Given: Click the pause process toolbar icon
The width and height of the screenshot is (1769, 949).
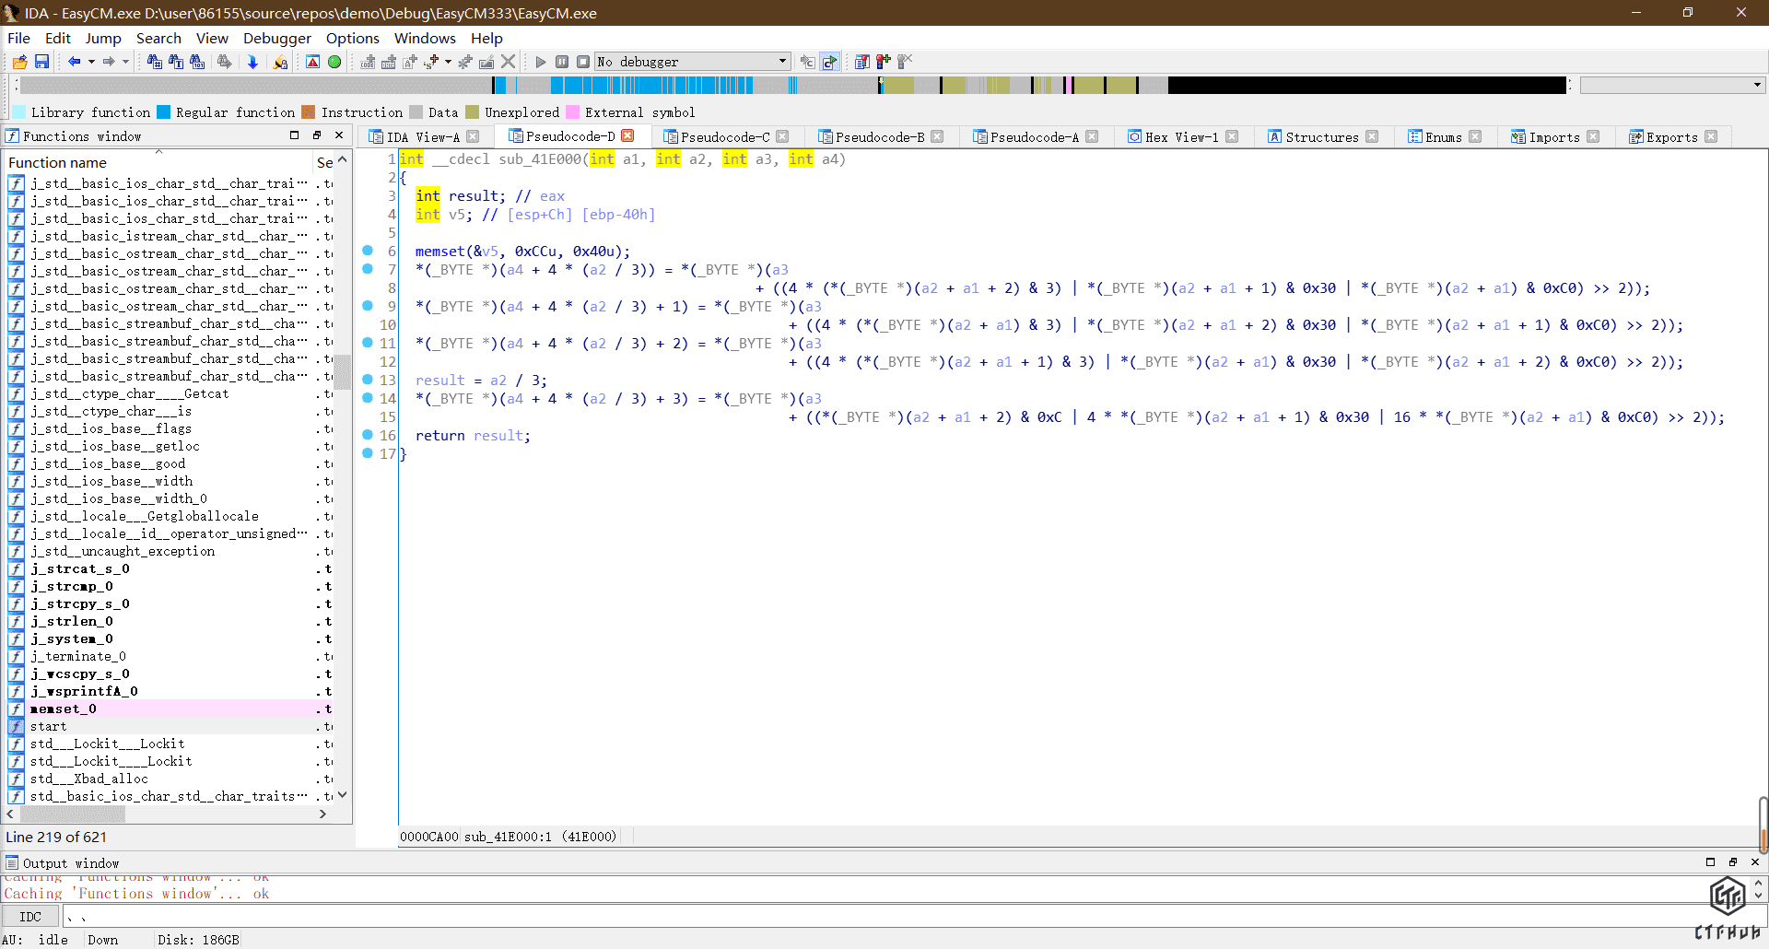Looking at the screenshot, I should click(x=562, y=62).
